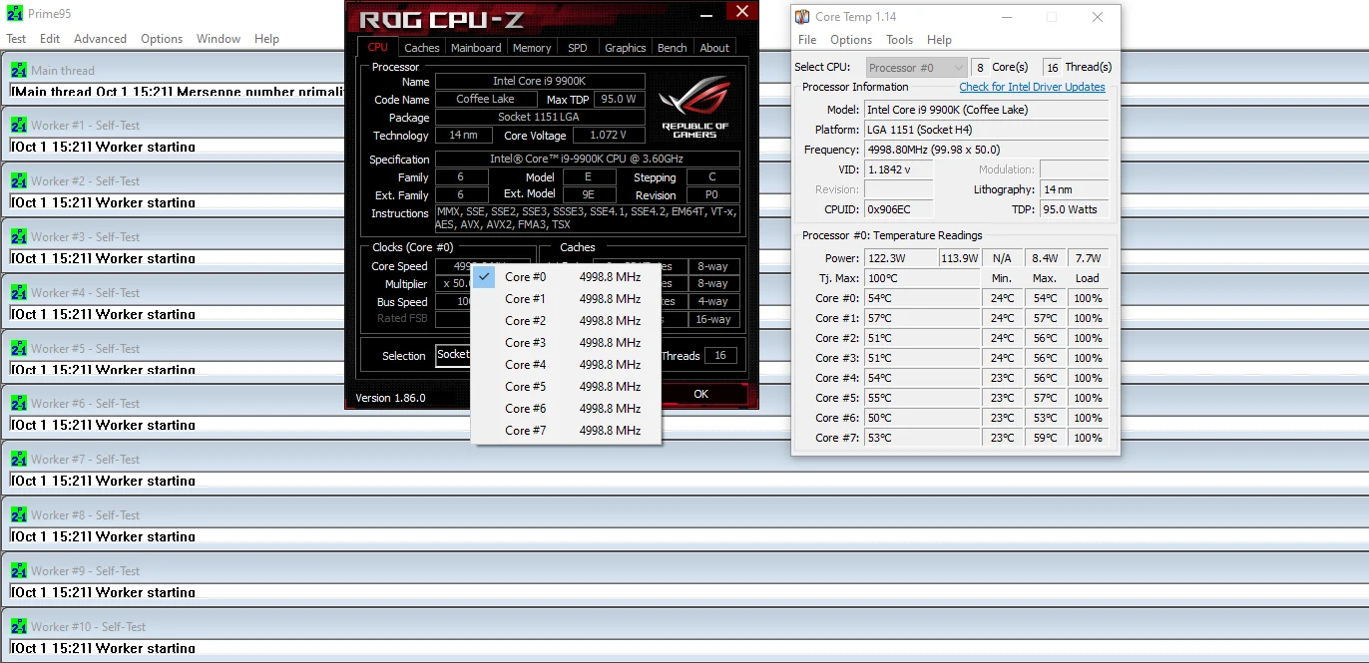Open the SPD tab in CPU-Z

click(578, 48)
